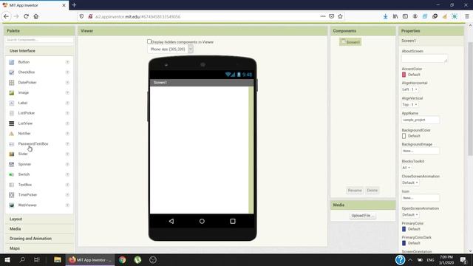Open CloseScreenAnimation dropdown
Viewport: 473px width, 266px height.
point(410,183)
